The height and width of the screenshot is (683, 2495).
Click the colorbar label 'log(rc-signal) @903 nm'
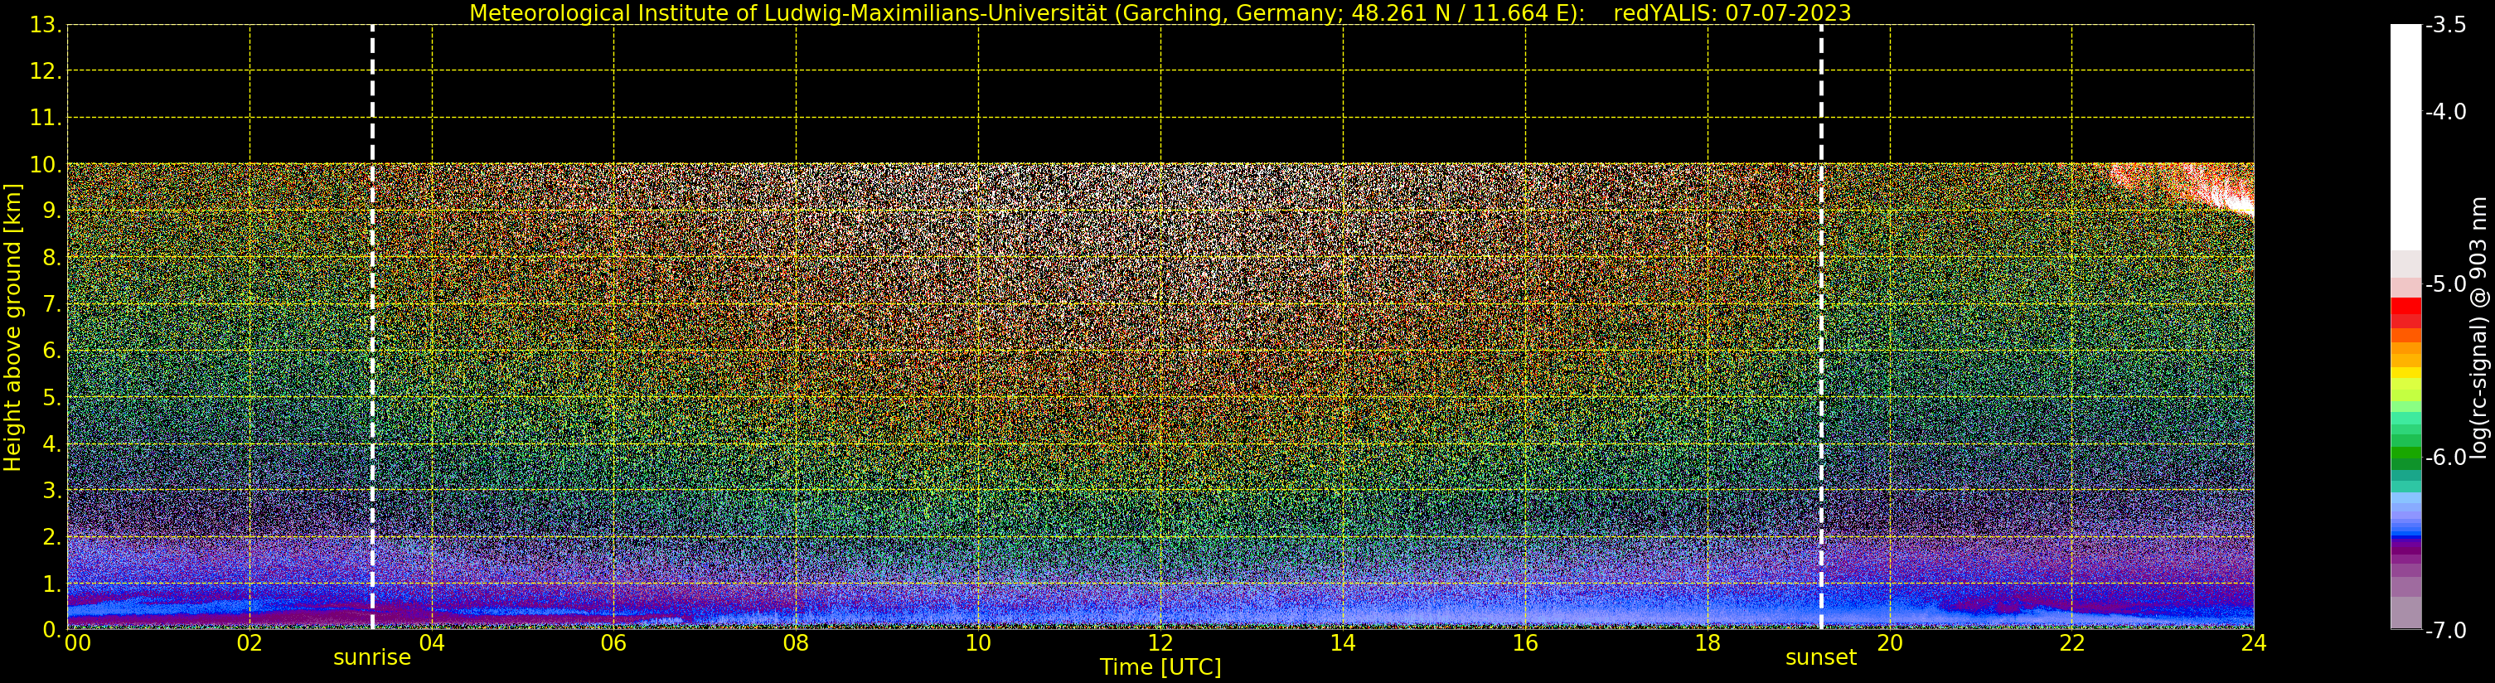[x=2478, y=327]
